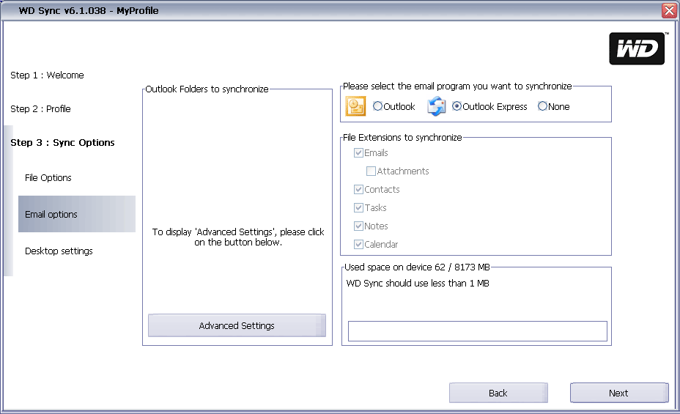680x414 pixels.
Task: Click the WD logo
Action: 637,49
